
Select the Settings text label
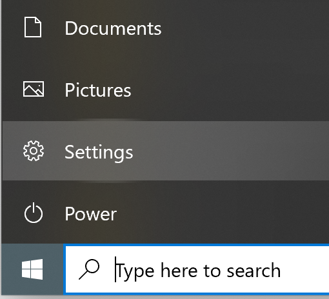click(x=99, y=153)
